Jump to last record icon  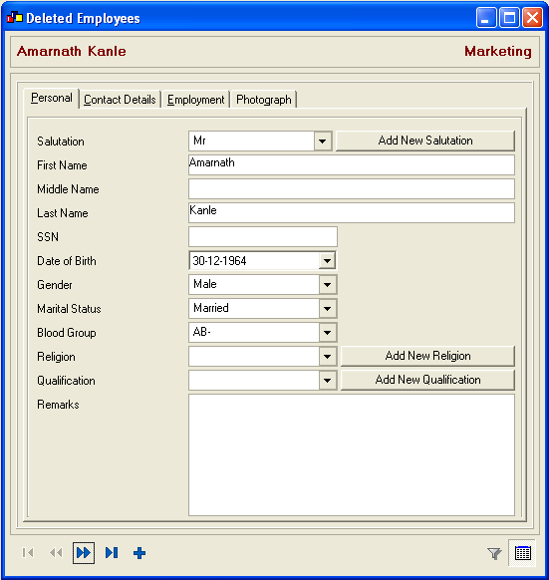coord(112,553)
